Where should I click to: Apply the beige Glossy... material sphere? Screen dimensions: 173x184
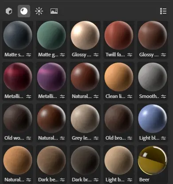[85, 35]
